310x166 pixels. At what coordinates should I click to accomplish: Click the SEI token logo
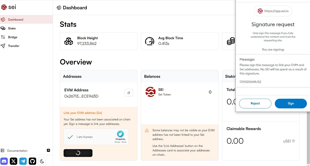[x=150, y=92]
